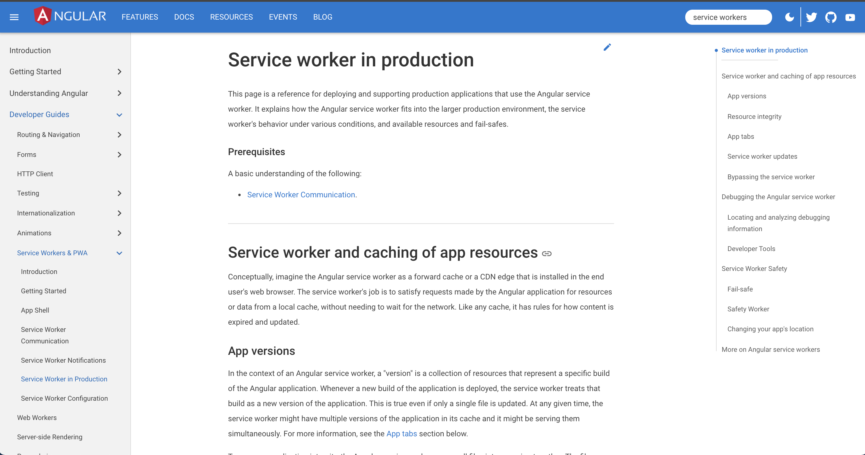Select Service Worker Configuration in sidebar
Viewport: 865px width, 455px height.
64,398
